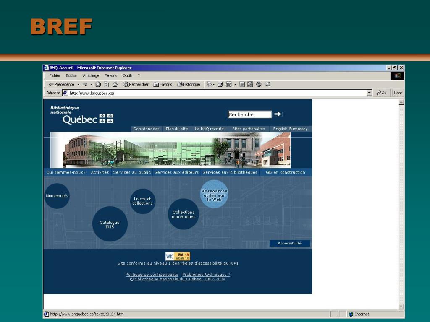Open the Précédente history dropdown arrow
The height and width of the screenshot is (322, 430).
pos(78,85)
